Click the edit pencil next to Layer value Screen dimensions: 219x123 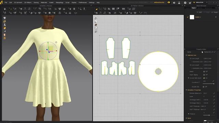point(214,96)
